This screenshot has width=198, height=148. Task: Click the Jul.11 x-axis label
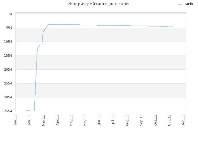(x=113, y=119)
